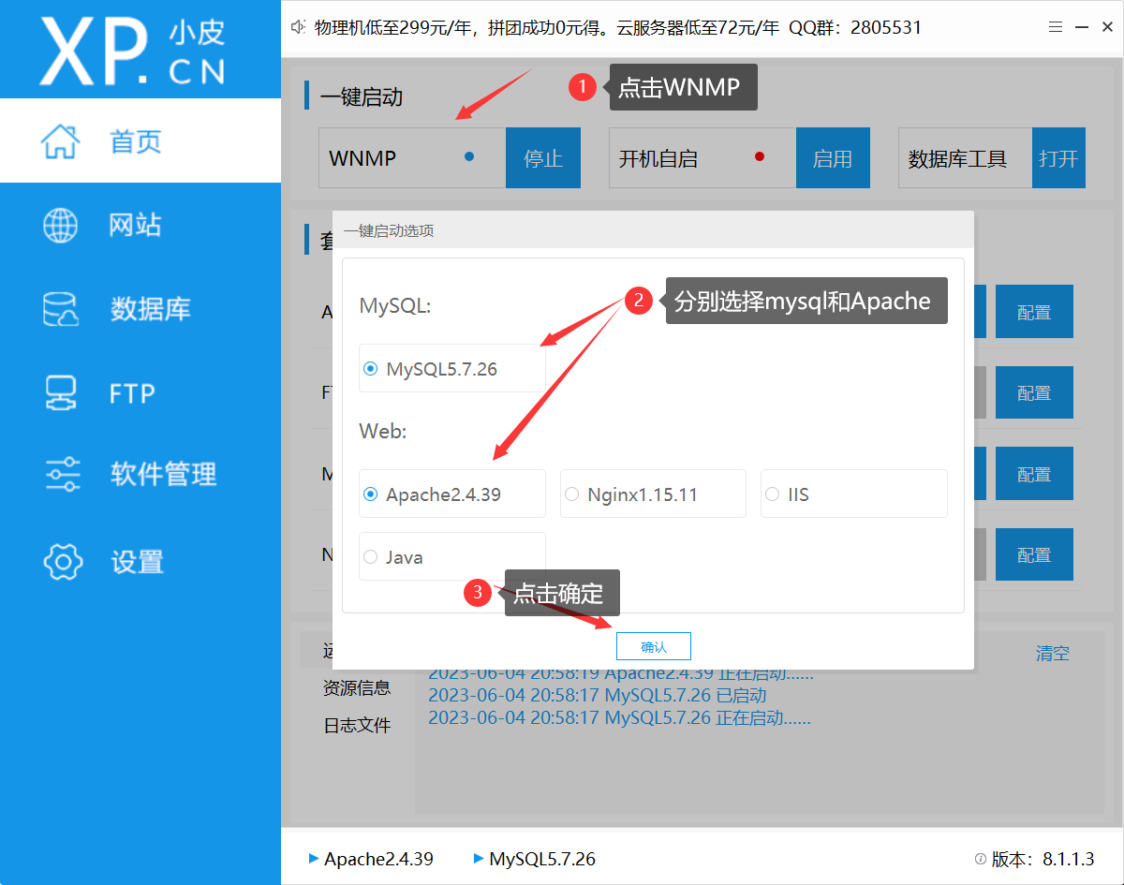1124x885 pixels.
Task: Click the MySQL5.7.26 play triangle in status bar
Action: coord(479,858)
